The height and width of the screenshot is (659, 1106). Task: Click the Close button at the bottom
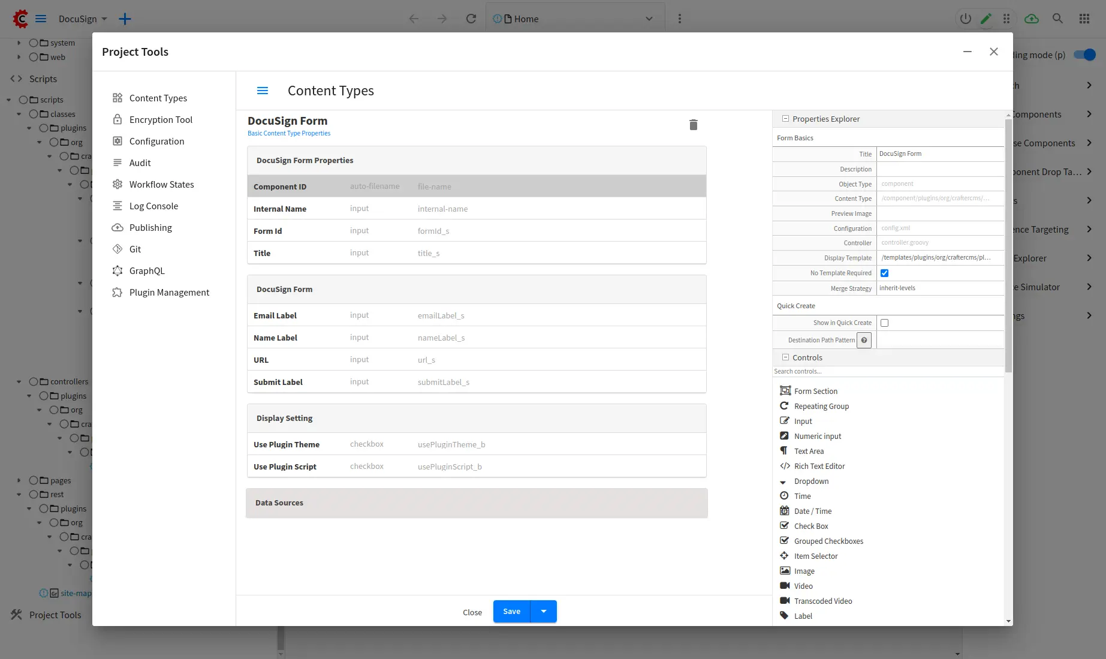(x=472, y=612)
